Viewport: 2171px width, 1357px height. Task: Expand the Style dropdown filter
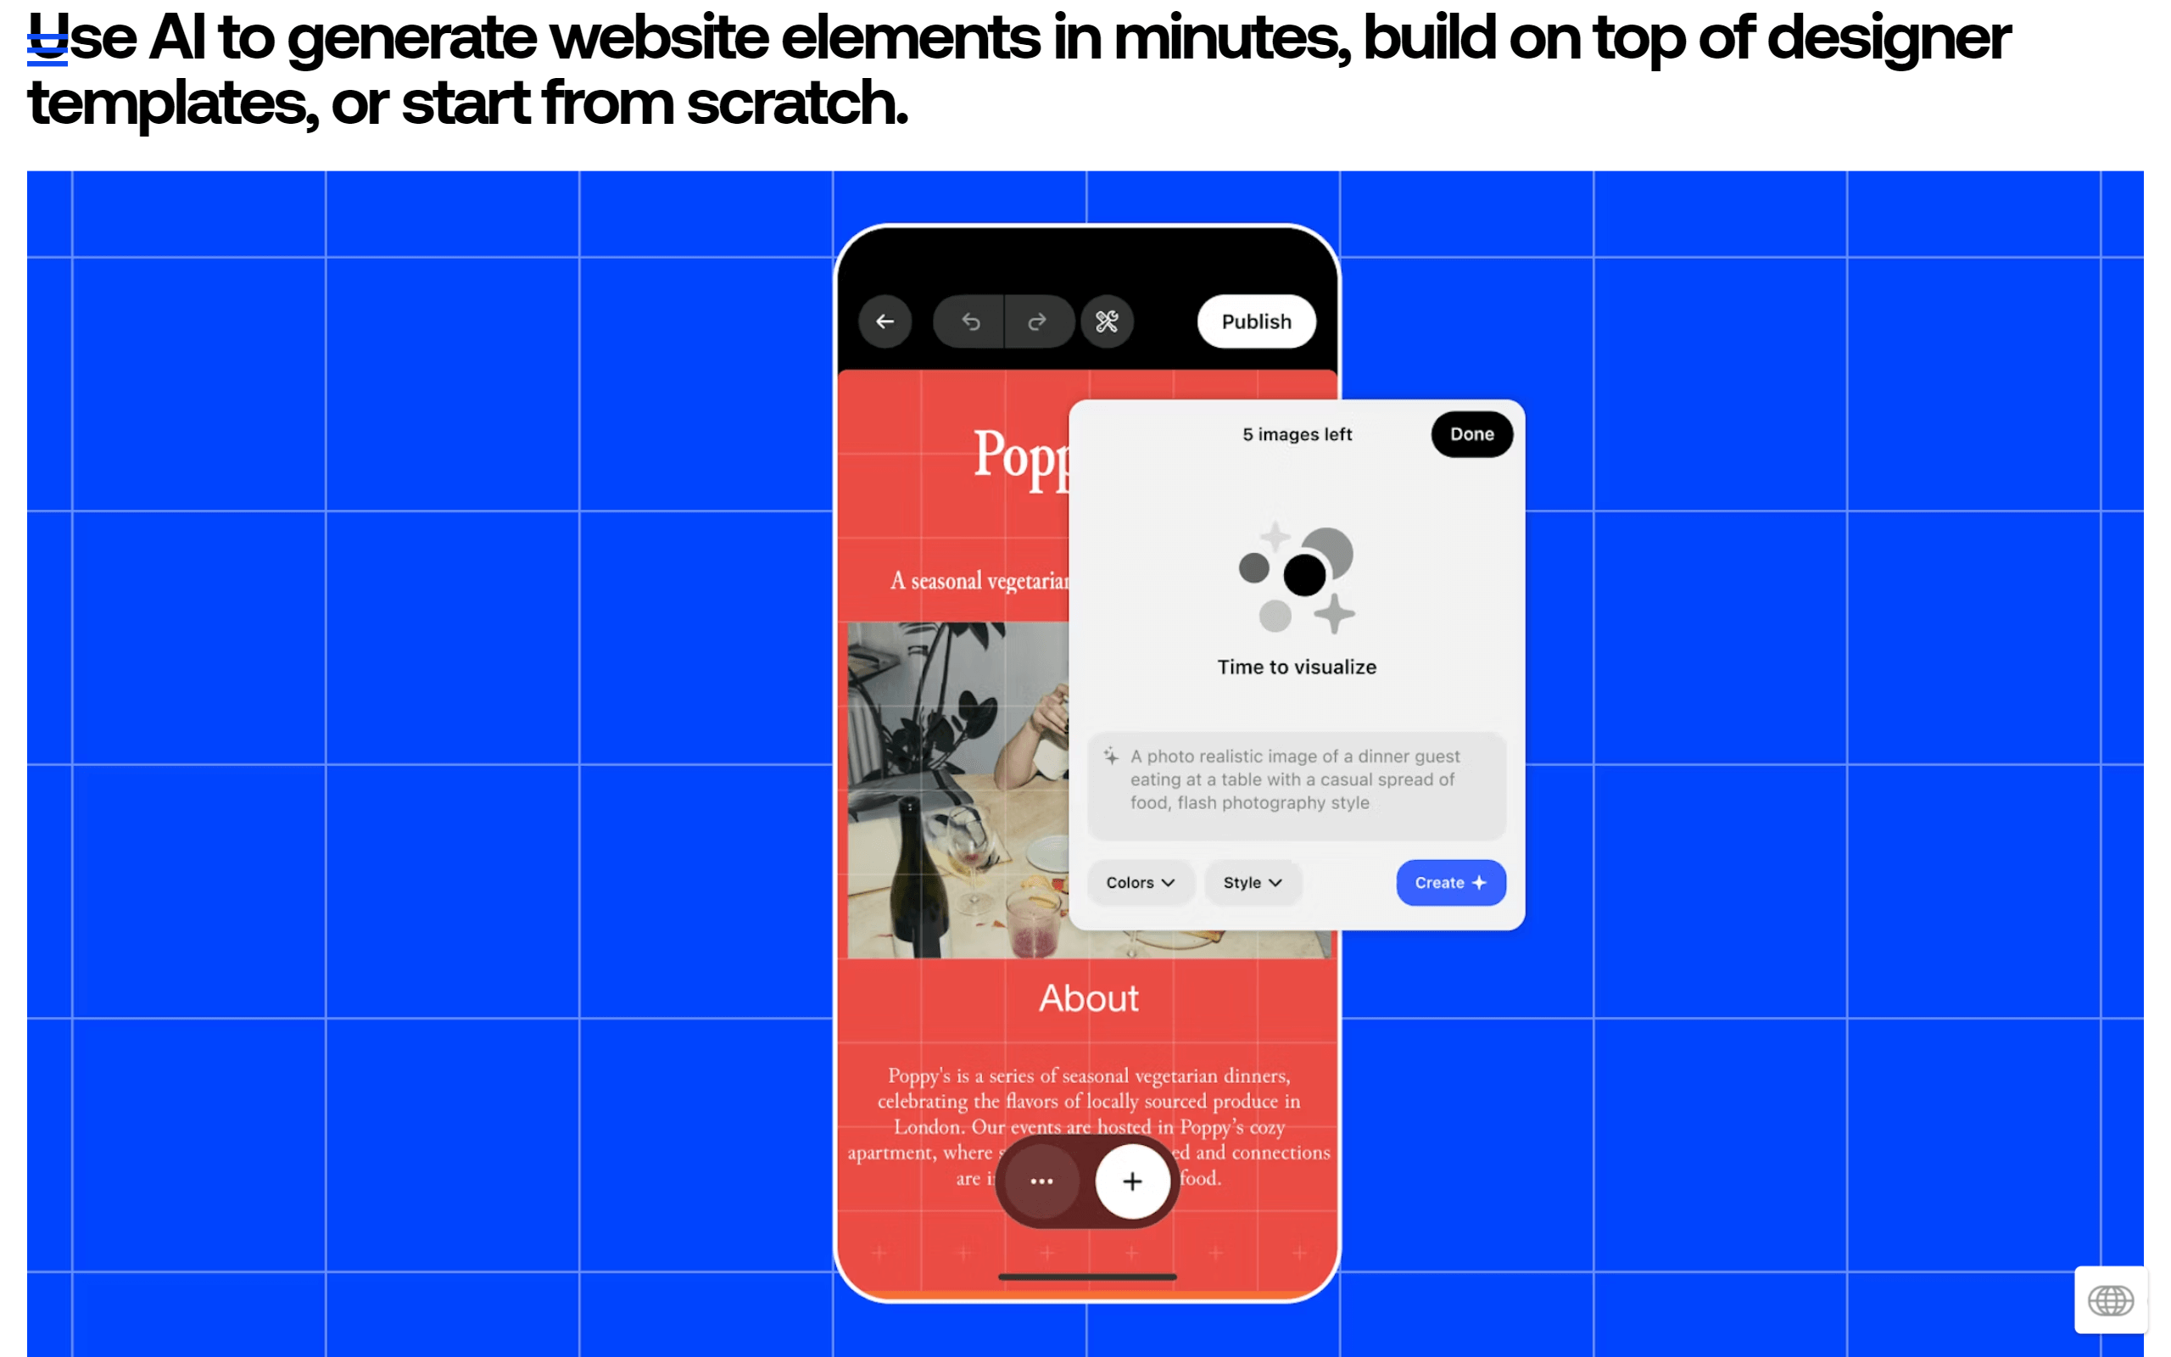(1250, 883)
